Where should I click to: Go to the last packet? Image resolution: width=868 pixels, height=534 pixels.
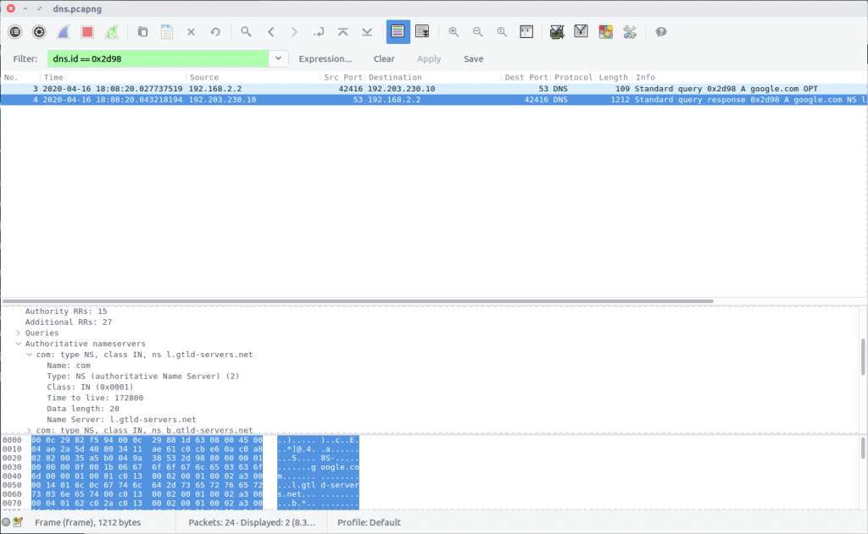pyautogui.click(x=367, y=32)
